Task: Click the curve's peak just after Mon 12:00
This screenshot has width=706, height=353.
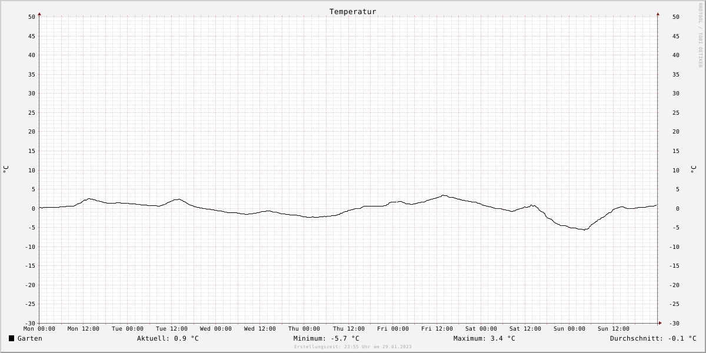Action: (89, 199)
